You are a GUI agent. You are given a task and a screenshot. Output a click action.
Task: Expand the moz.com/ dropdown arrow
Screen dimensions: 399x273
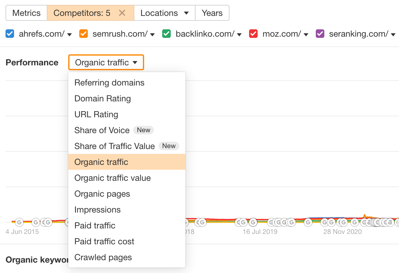click(306, 35)
